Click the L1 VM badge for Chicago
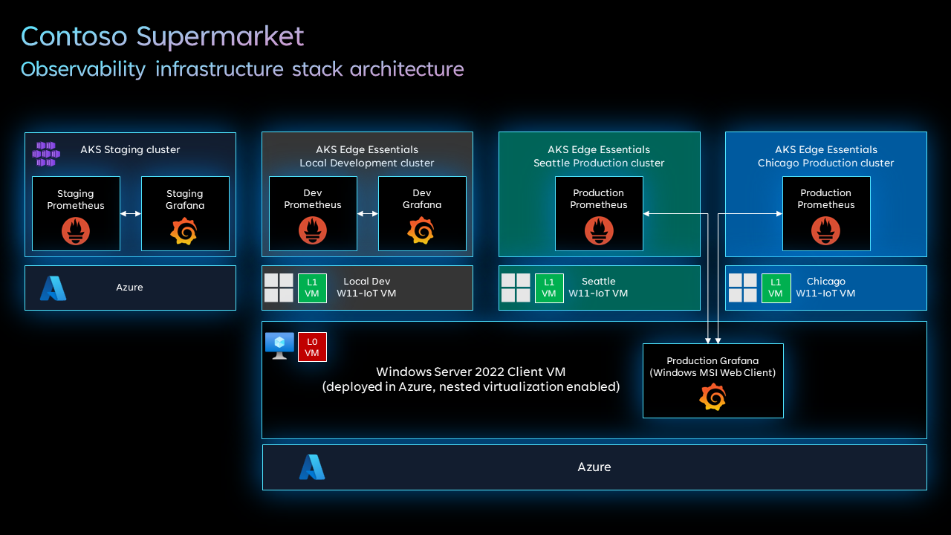This screenshot has height=535, width=951. [x=776, y=288]
